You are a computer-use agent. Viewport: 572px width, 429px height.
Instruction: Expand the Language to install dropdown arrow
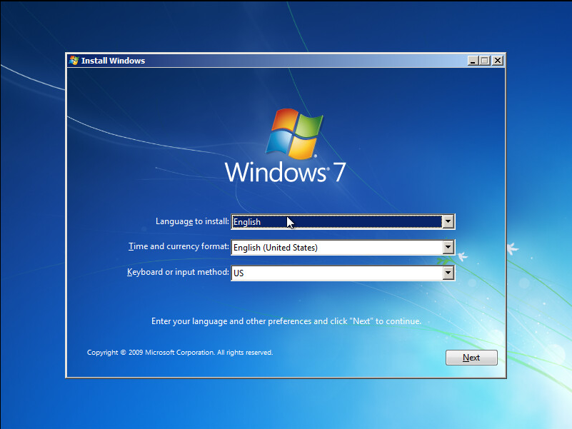(448, 221)
